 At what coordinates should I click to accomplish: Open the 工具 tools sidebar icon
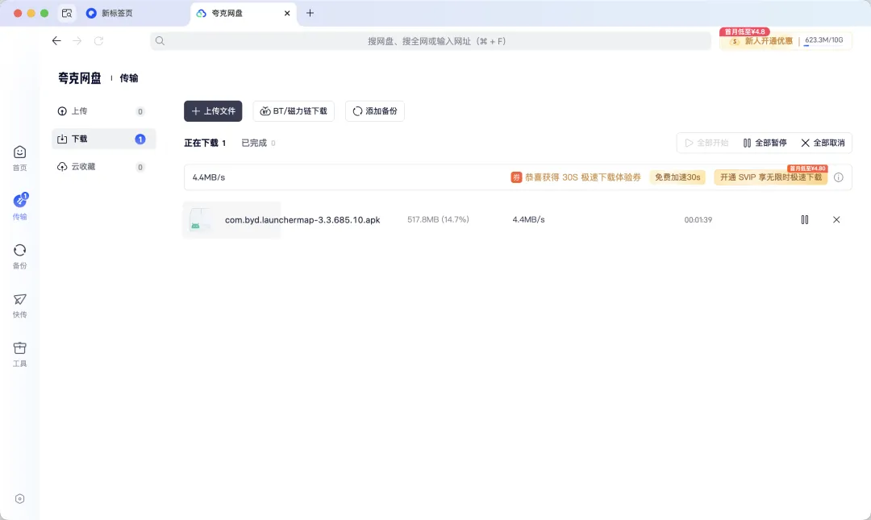tap(19, 354)
